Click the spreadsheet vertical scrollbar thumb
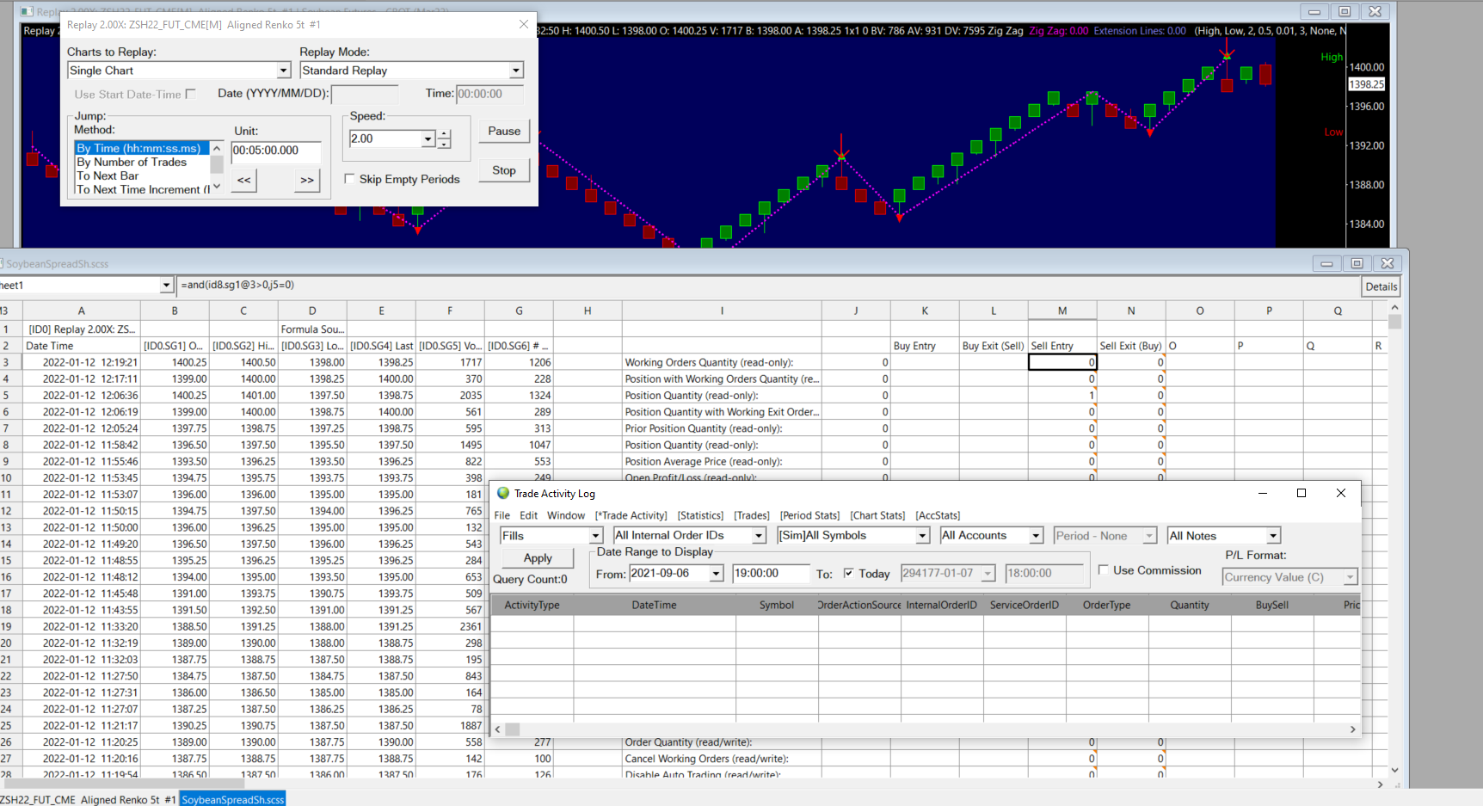Viewport: 1483px width, 806px height. pos(1394,322)
